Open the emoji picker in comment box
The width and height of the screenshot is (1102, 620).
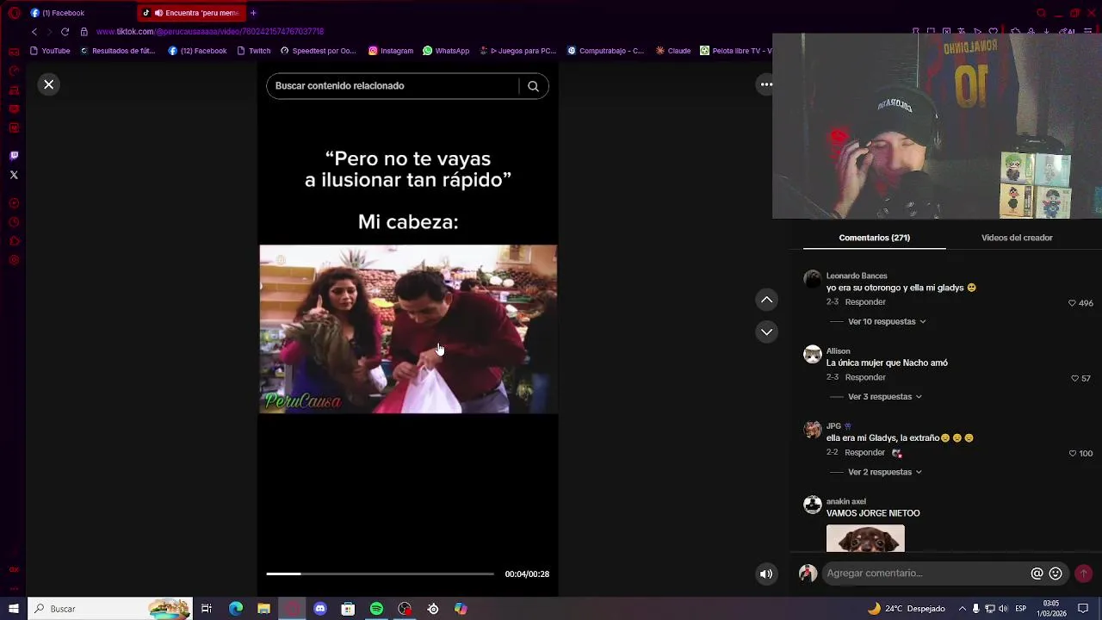1056,573
